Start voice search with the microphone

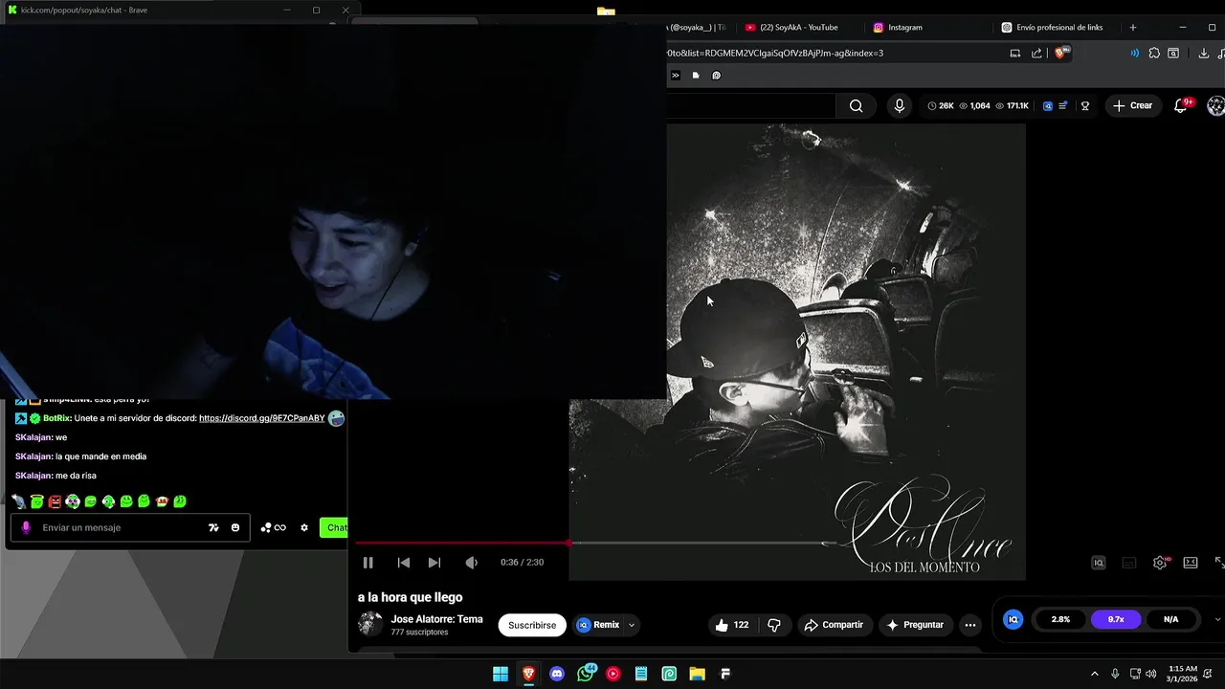899,106
